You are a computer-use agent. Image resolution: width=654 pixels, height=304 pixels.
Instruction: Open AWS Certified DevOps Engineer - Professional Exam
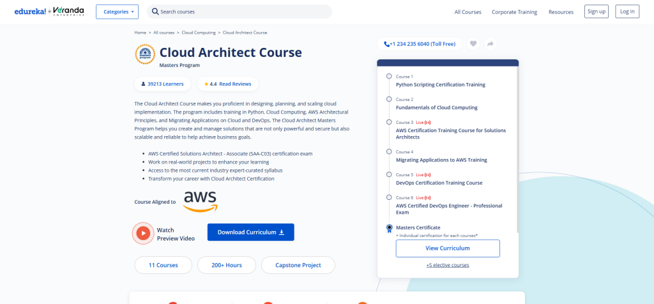pyautogui.click(x=449, y=209)
